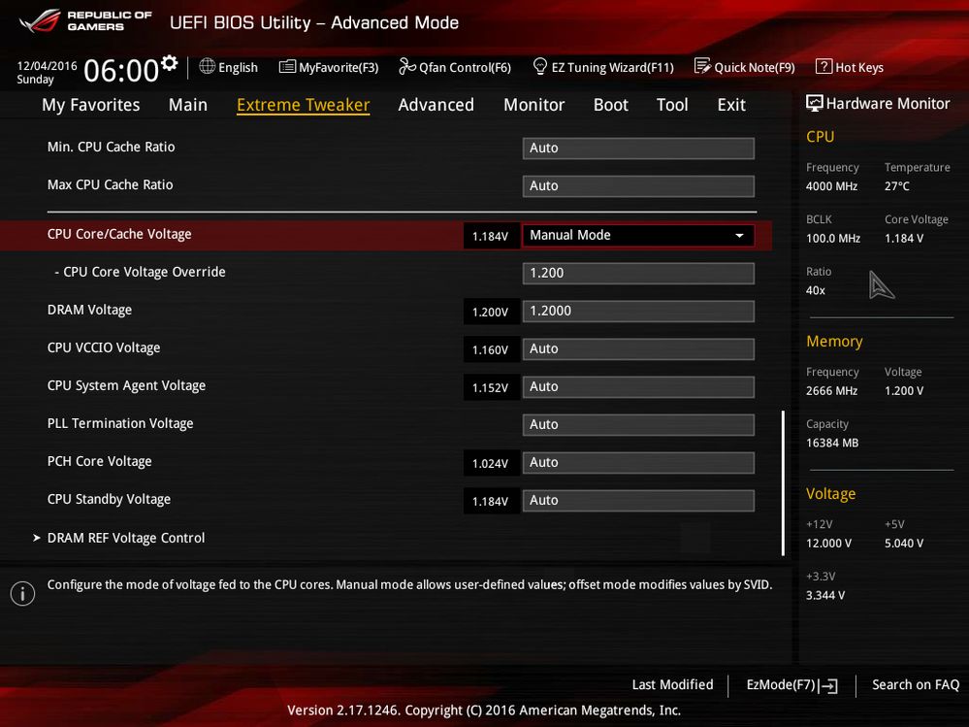Viewport: 969px width, 727px height.
Task: Click PLL Termination Voltage Auto field
Action: [x=638, y=425]
